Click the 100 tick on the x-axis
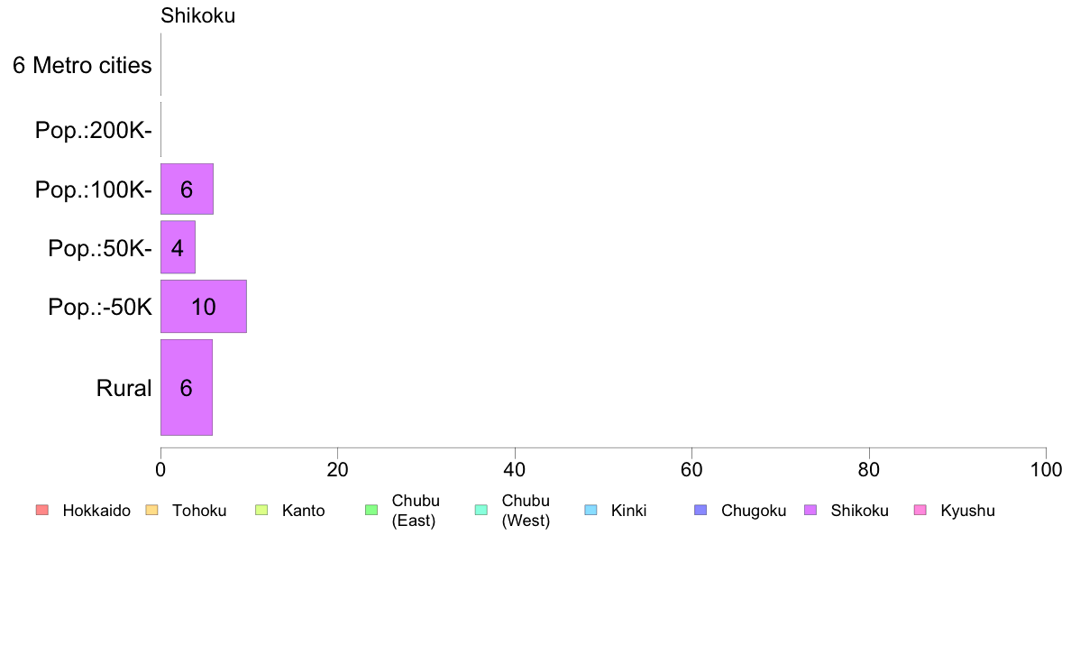Viewport: 1071px width, 664px height. [x=1046, y=470]
